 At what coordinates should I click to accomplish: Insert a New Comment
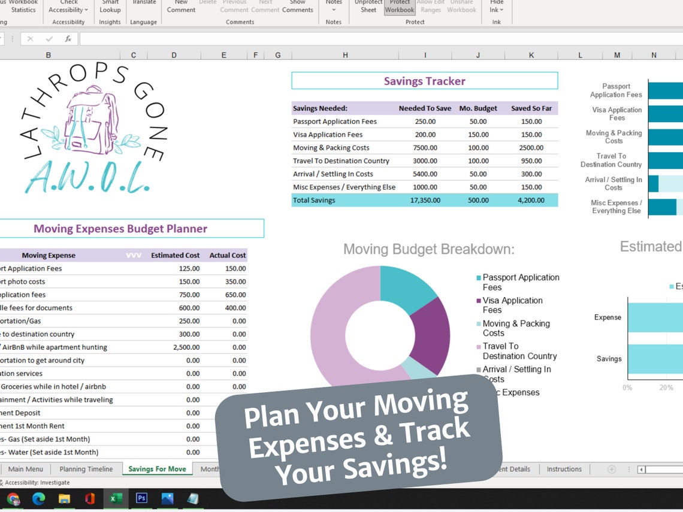[x=181, y=7]
